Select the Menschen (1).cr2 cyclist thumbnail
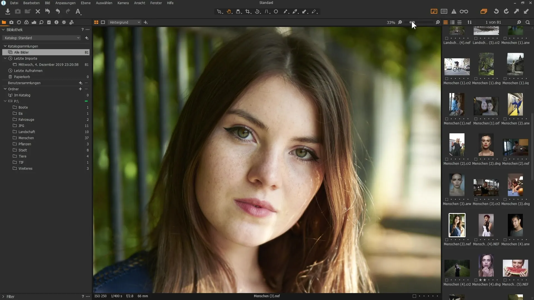 457,67
